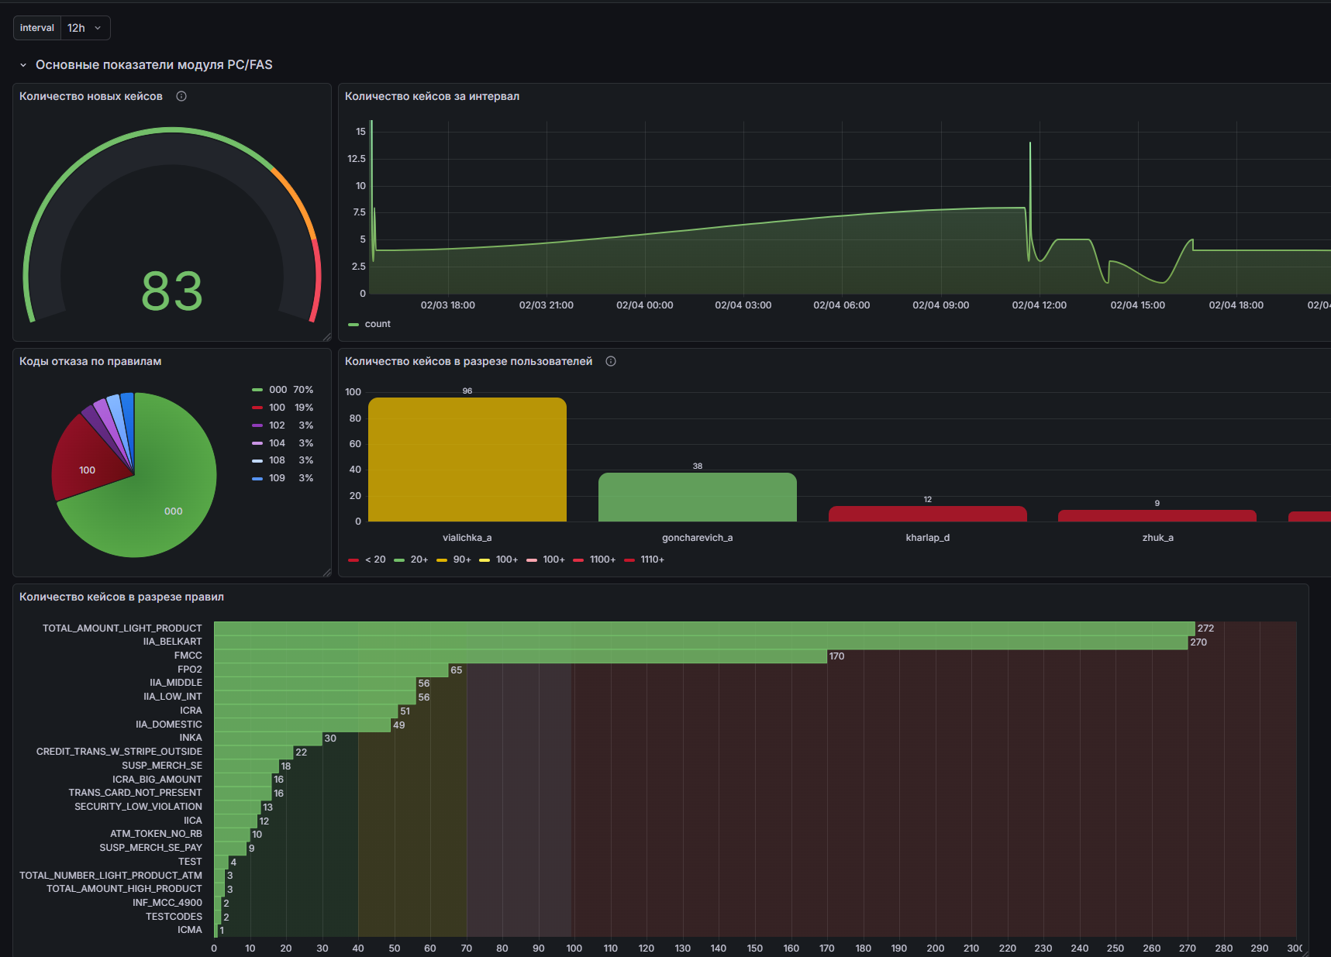Collapse the "Основные показатели модуля PC/FAS" row chevron
The width and height of the screenshot is (1331, 957).
click(x=23, y=65)
